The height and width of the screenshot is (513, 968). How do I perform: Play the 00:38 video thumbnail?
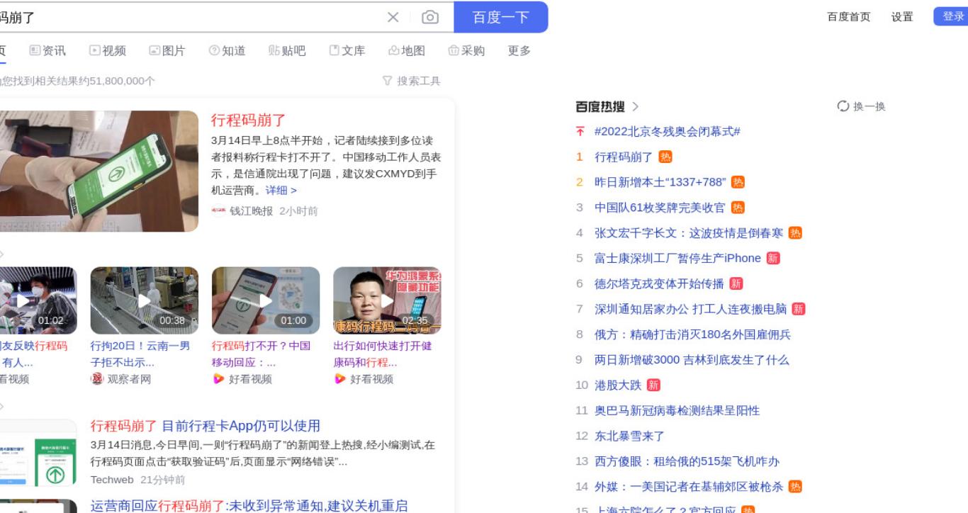pos(144,300)
